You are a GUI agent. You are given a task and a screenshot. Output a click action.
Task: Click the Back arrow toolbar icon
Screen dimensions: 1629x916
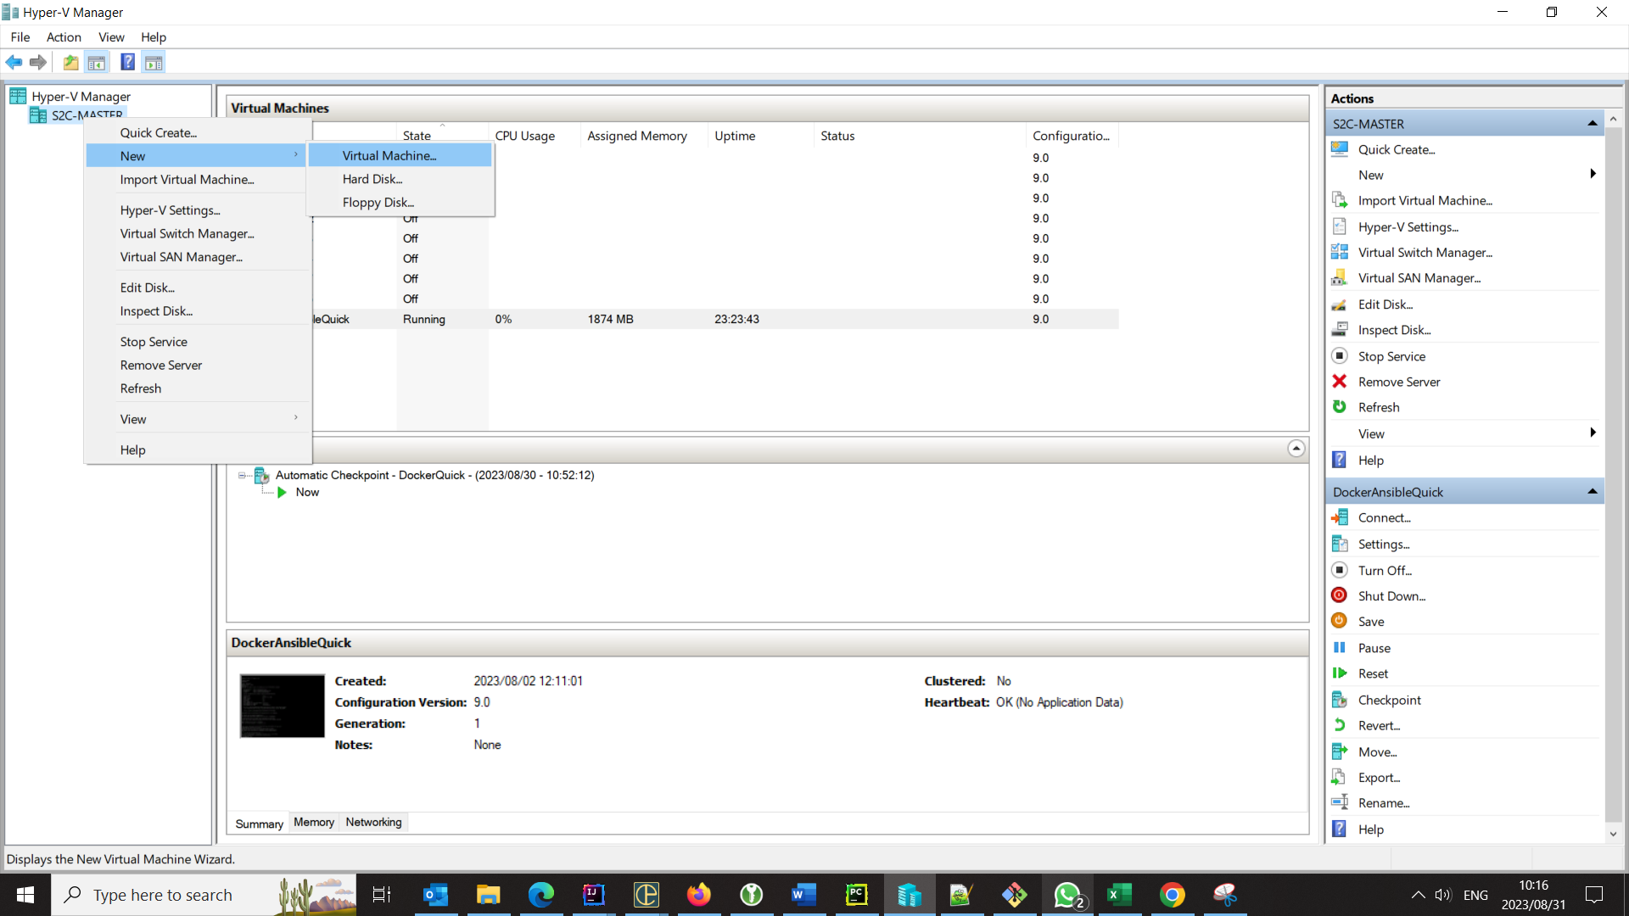[x=14, y=62]
